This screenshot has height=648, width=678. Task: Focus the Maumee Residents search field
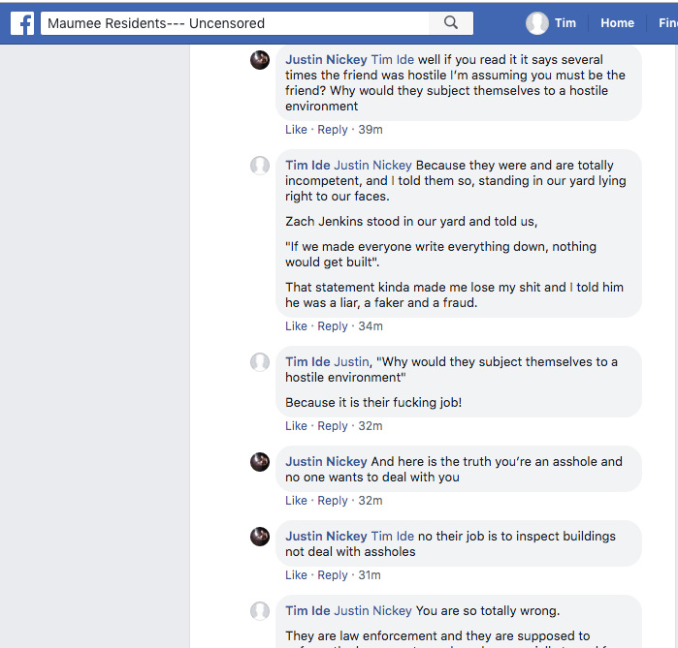[233, 23]
